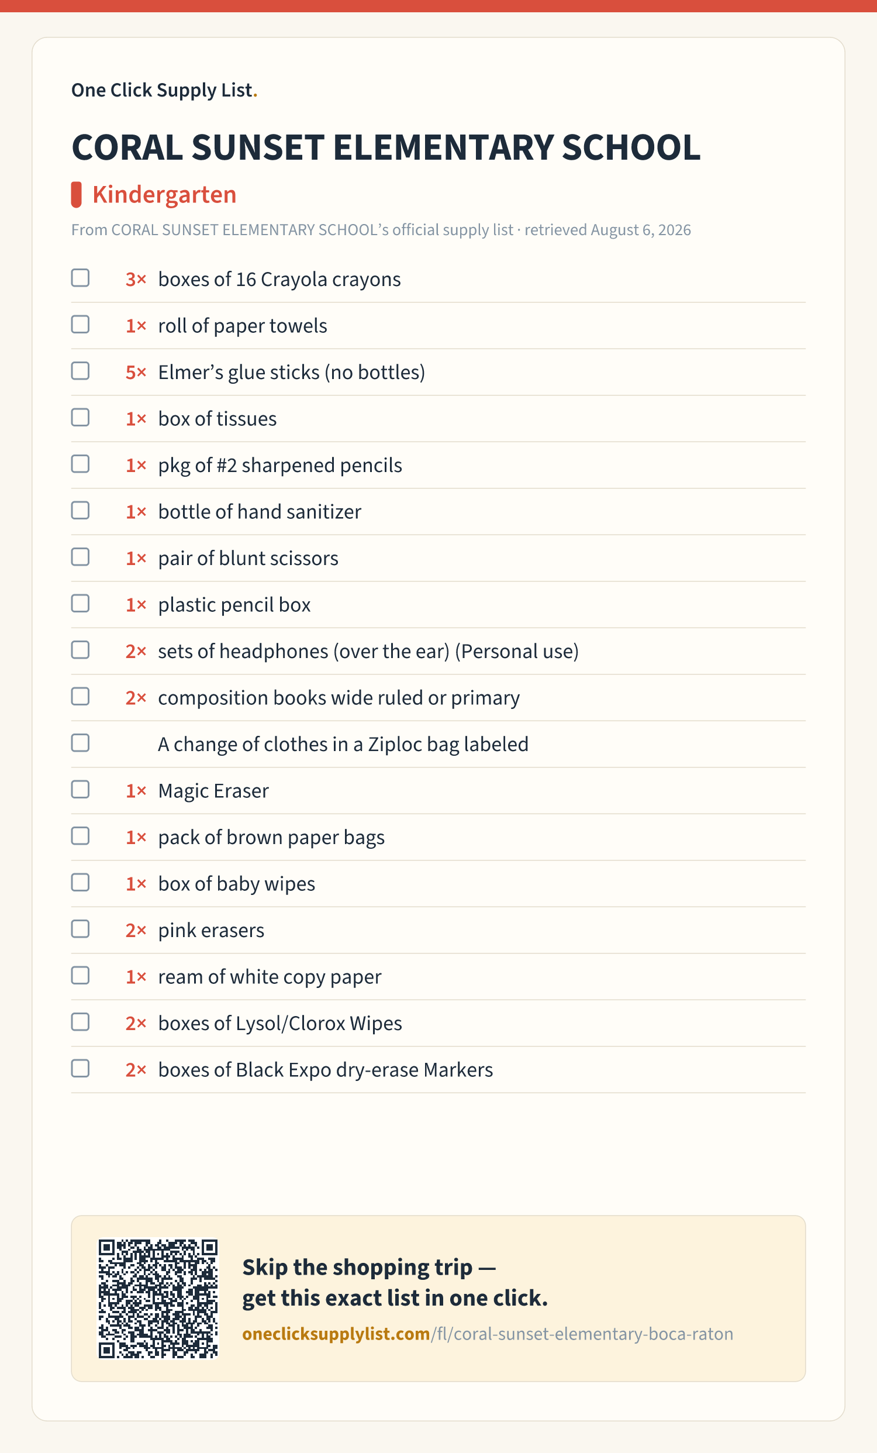Viewport: 877px width, 1453px height.
Task: Check the headphones checkbox
Action: tap(80, 650)
